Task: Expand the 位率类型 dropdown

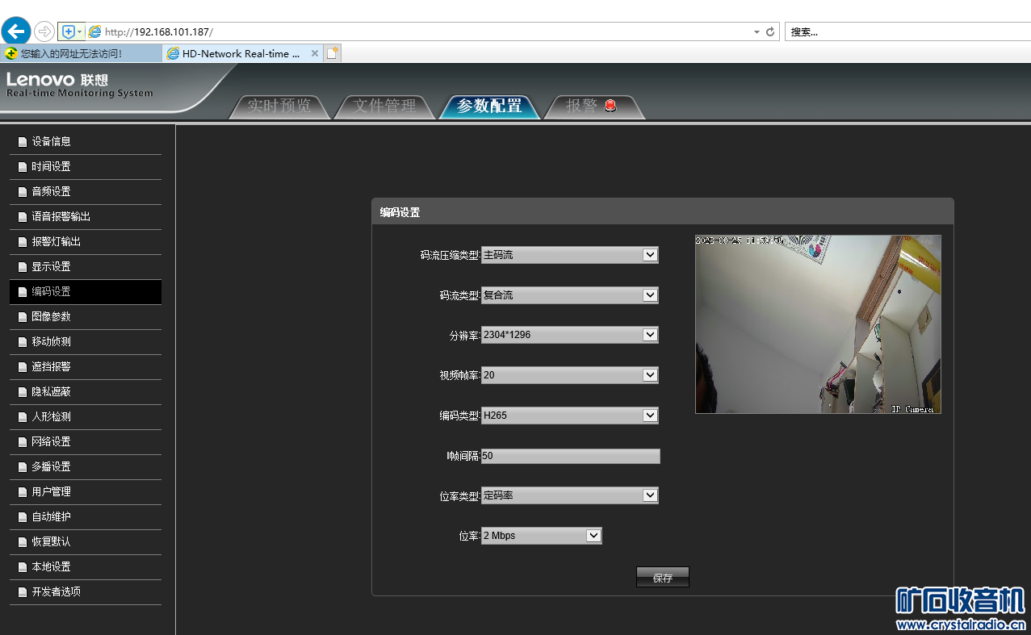Action: [570, 495]
